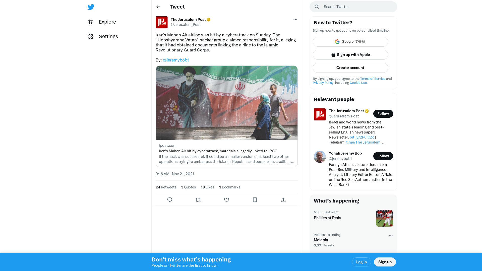Image resolution: width=482 pixels, height=271 pixels.
Task: Open more options for Melania trend
Action: 391,236
